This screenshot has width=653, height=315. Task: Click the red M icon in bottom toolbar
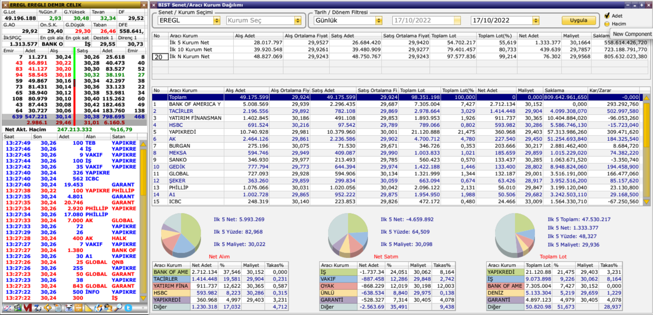(28, 308)
